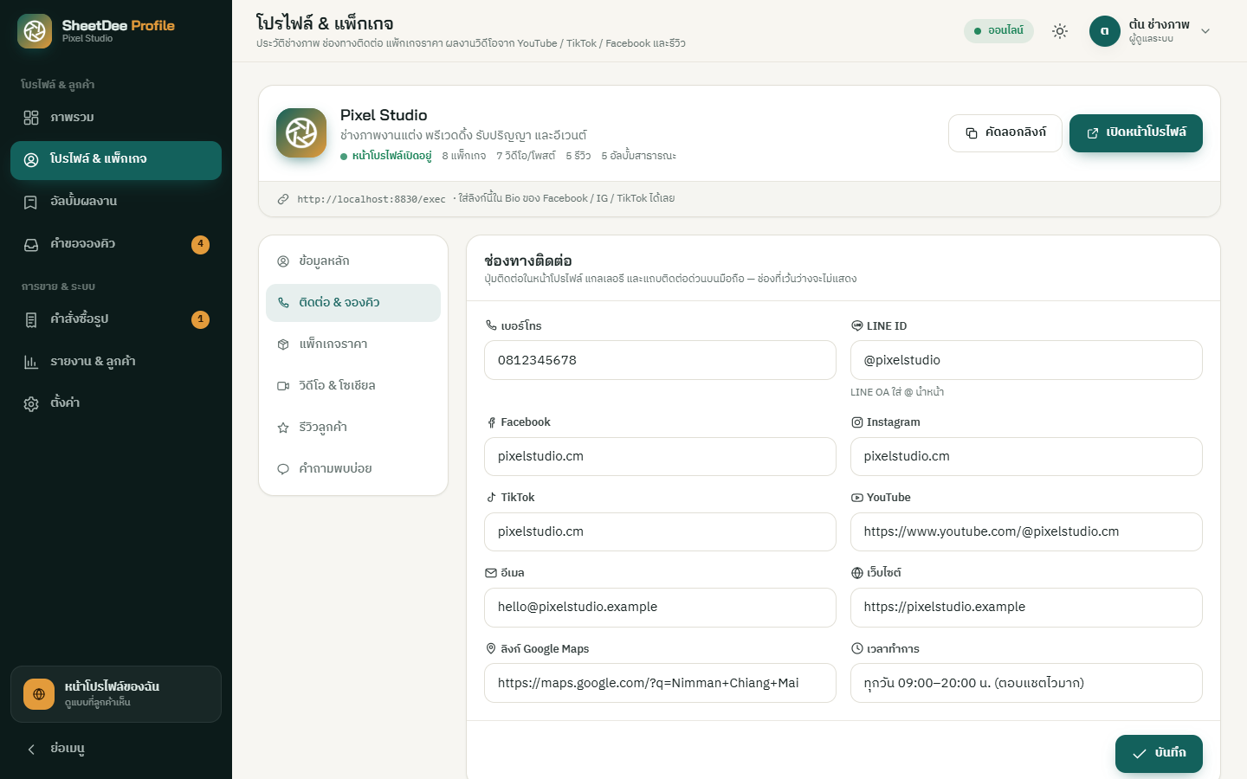Click the Facebook input field
The image size is (1247, 779).
[660, 456]
